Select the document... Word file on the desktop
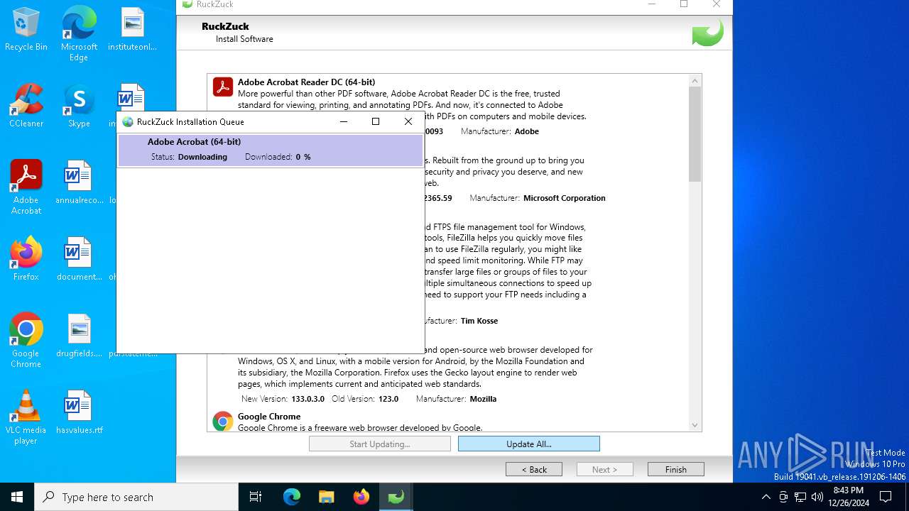 [79, 259]
